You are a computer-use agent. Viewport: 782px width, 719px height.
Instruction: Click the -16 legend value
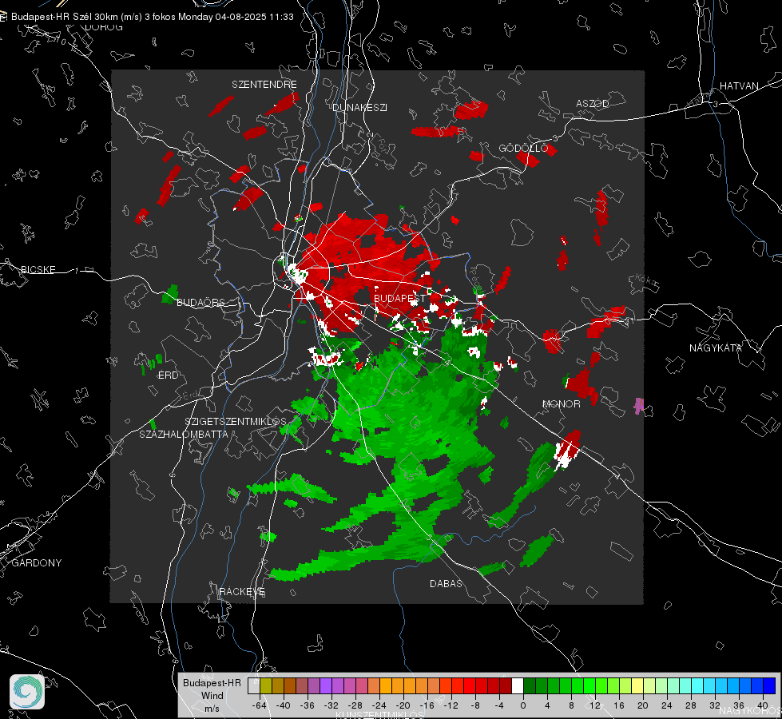(x=427, y=705)
